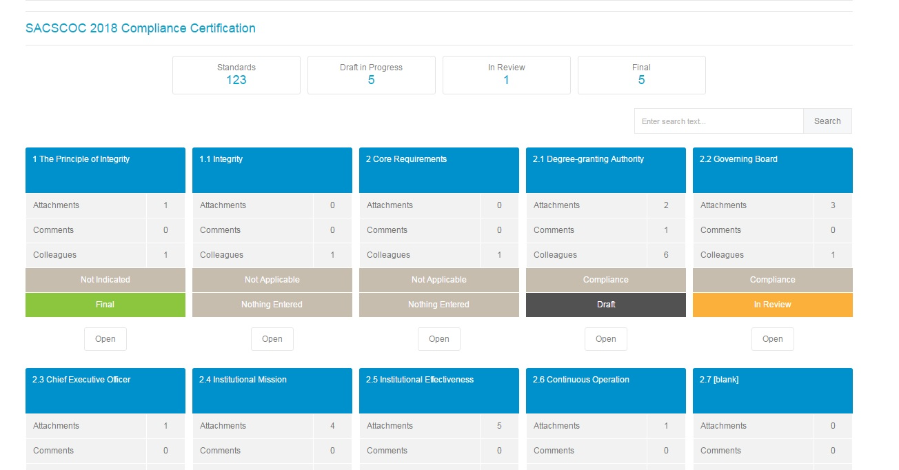This screenshot has height=470, width=899.
Task: Click Attachments row of Degree-granting Authority card
Action: [x=606, y=205]
